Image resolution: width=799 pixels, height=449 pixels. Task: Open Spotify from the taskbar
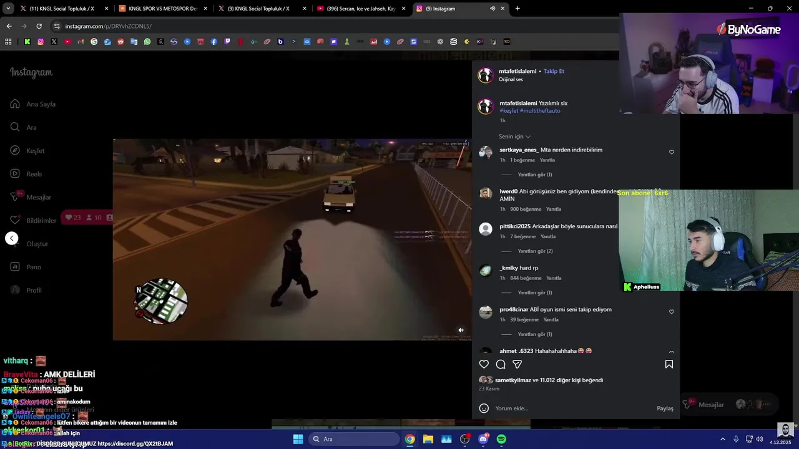click(x=501, y=439)
